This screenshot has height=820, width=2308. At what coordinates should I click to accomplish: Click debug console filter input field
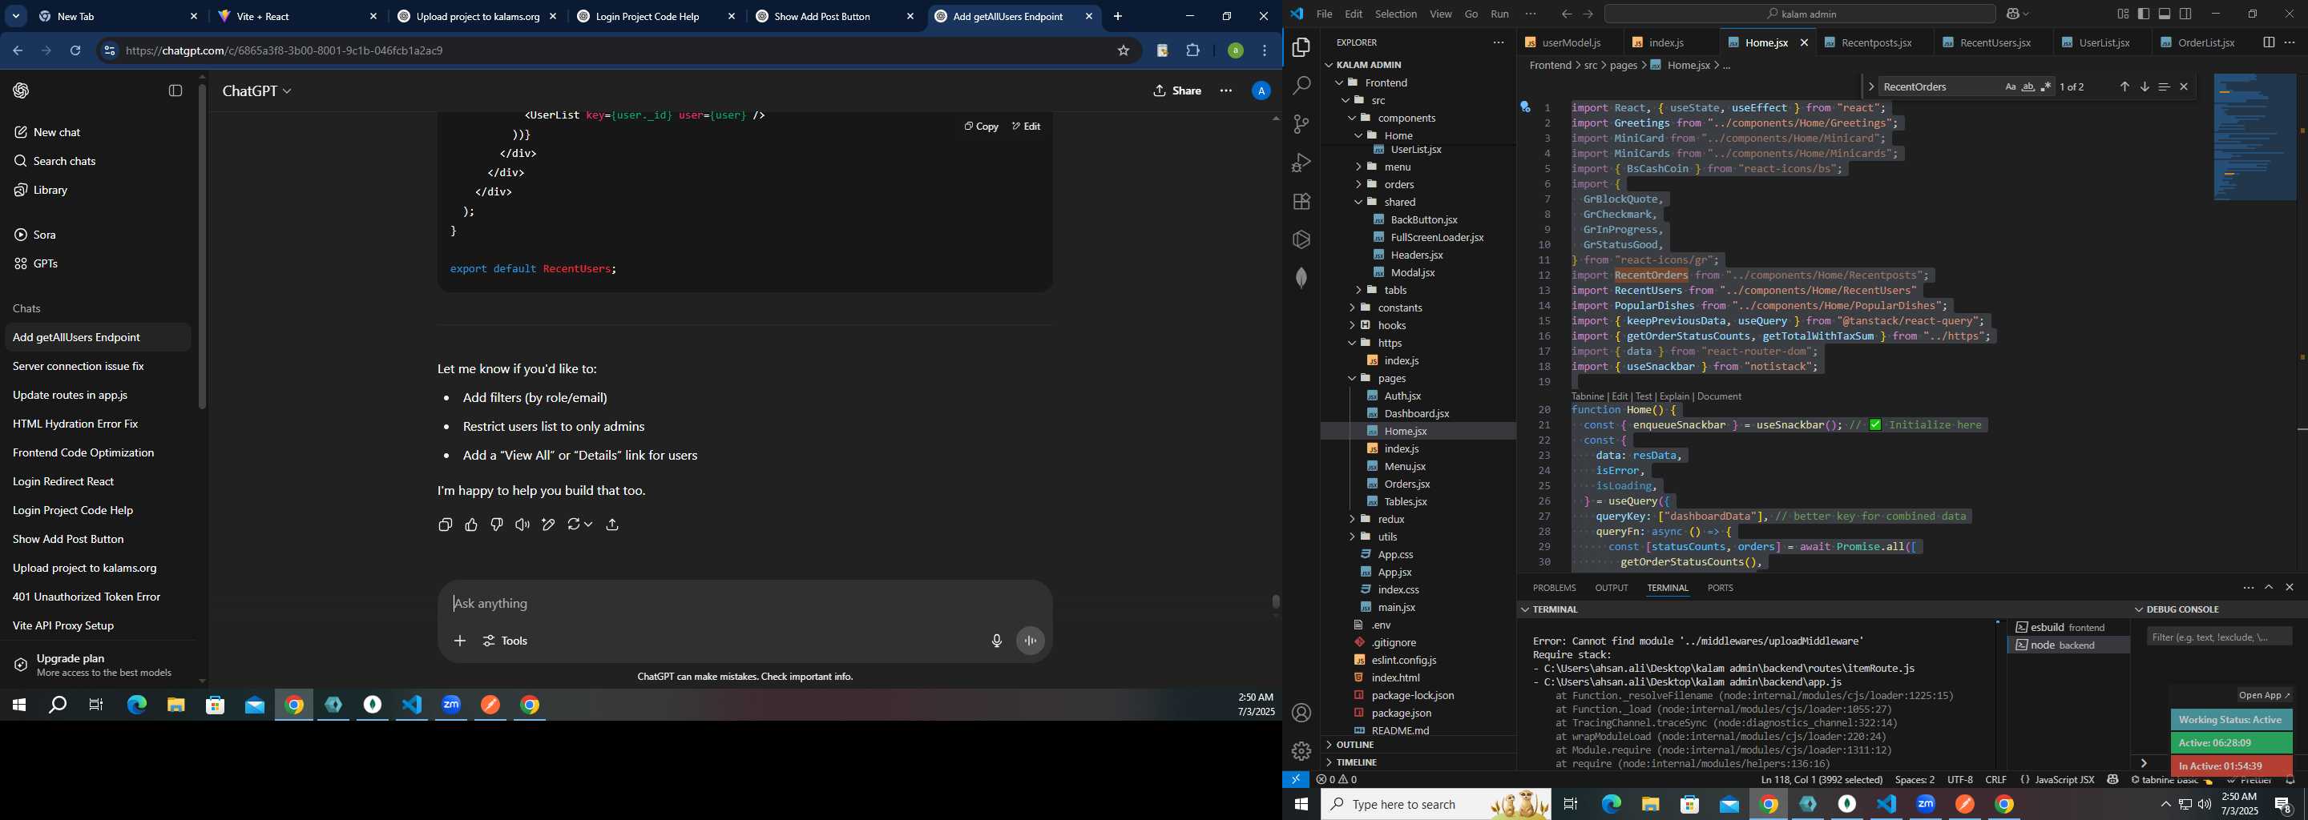click(x=2218, y=637)
